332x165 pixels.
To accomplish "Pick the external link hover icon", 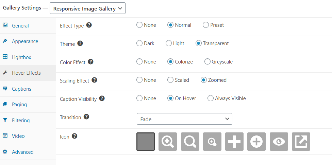I will click(x=301, y=142).
